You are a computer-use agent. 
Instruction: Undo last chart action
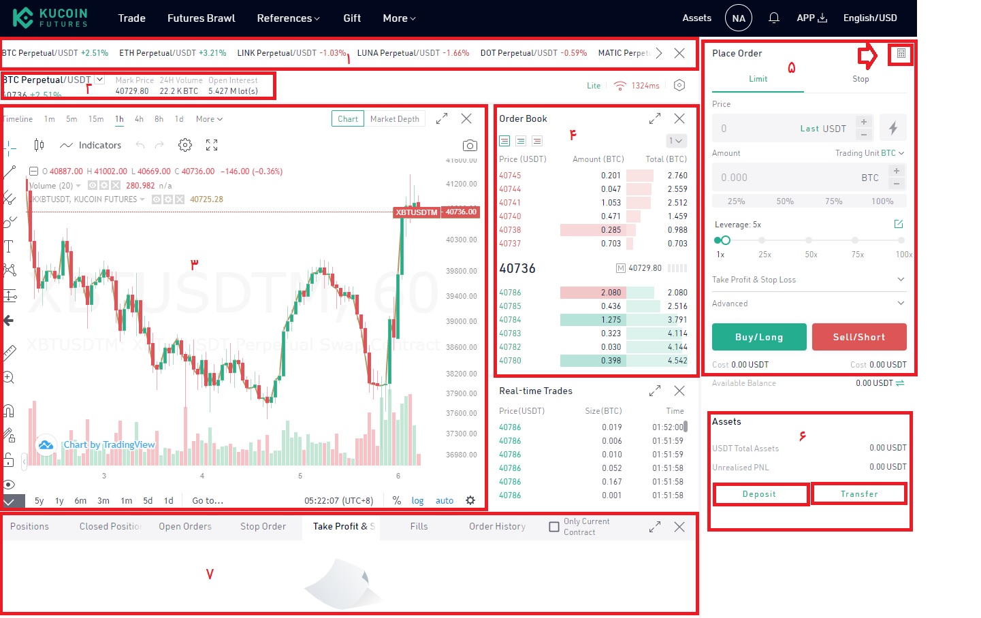click(x=140, y=145)
